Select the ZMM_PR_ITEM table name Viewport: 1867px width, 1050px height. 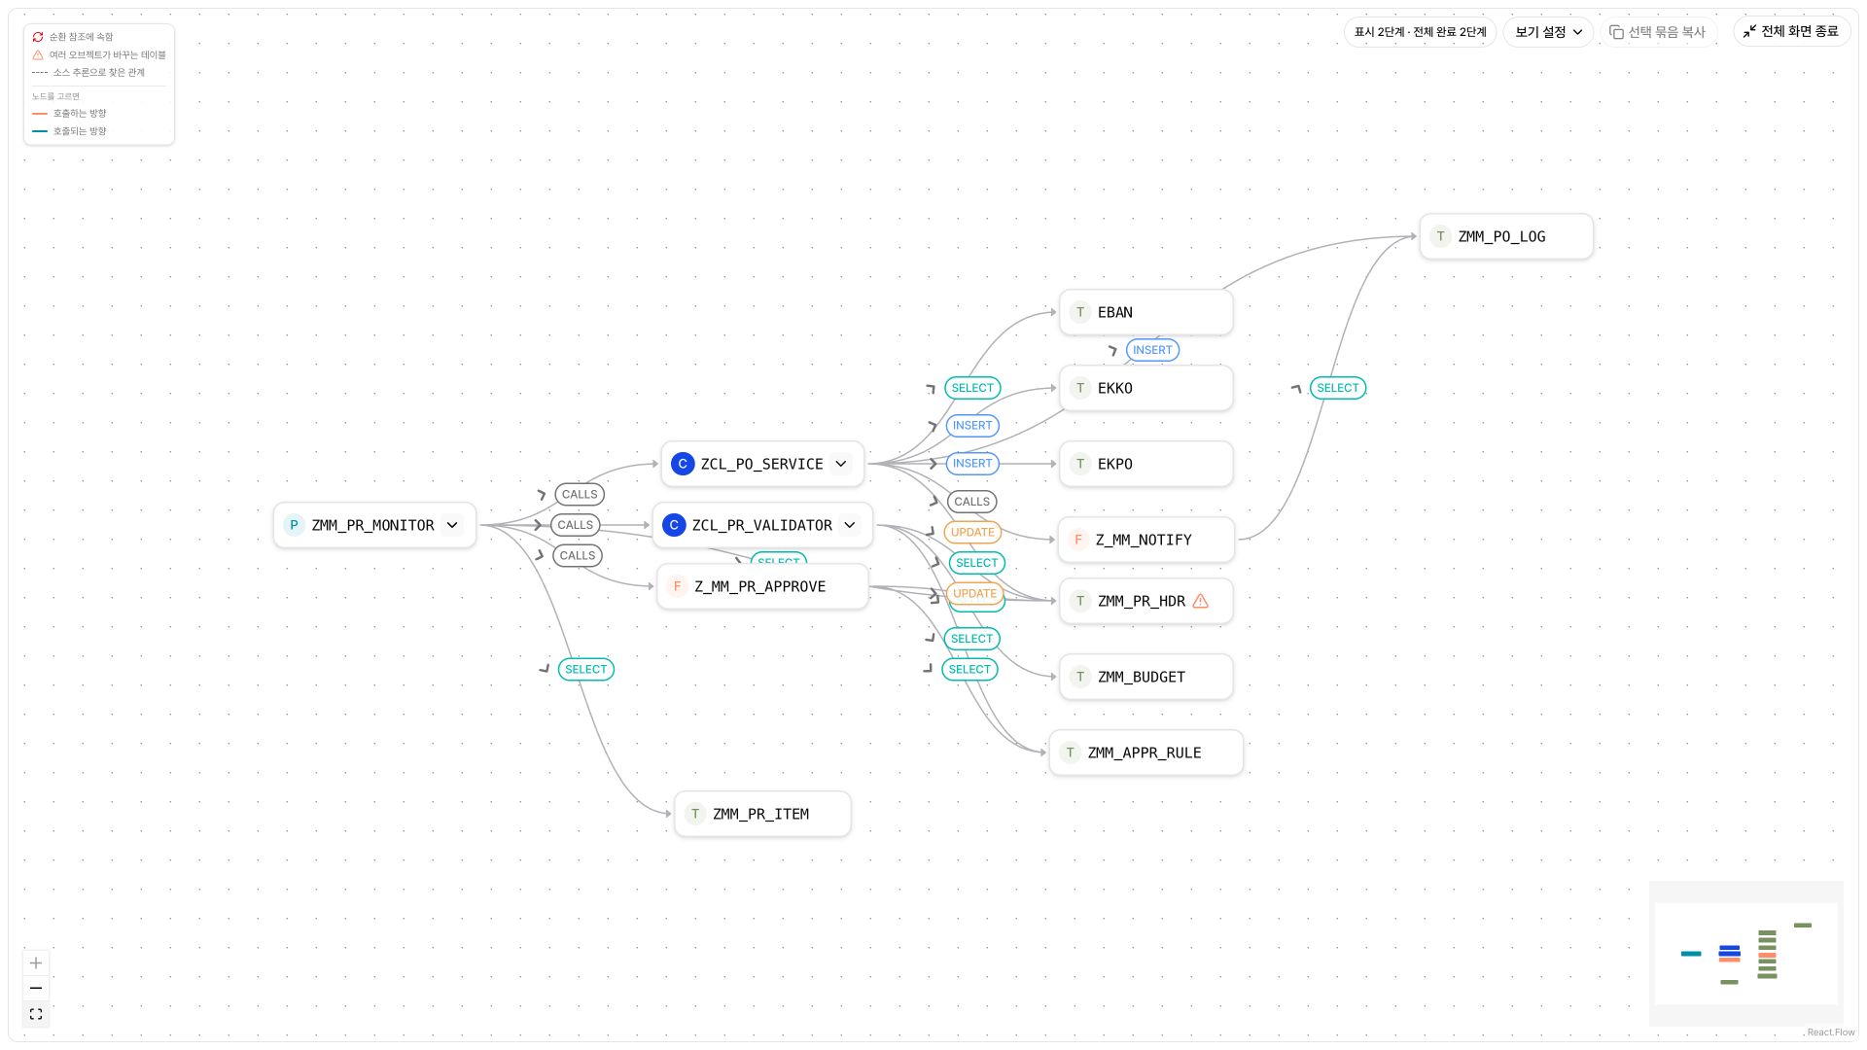click(760, 814)
